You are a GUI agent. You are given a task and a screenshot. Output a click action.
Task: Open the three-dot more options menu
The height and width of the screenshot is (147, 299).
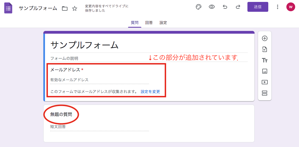[278, 7]
